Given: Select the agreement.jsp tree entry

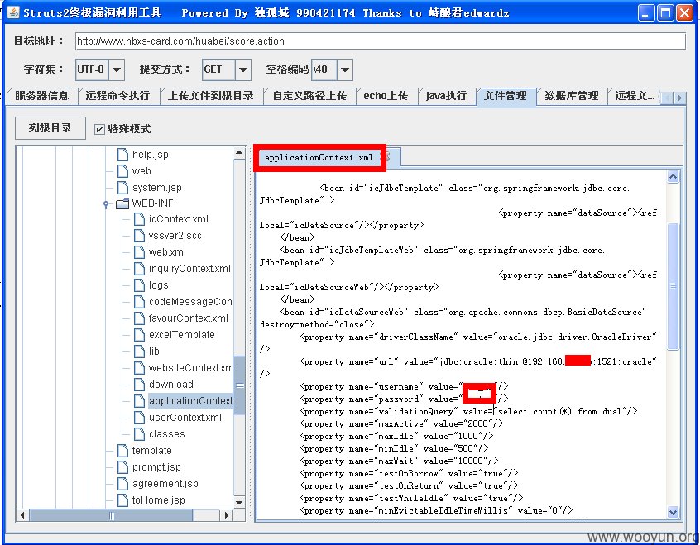Looking at the screenshot, I should (165, 484).
